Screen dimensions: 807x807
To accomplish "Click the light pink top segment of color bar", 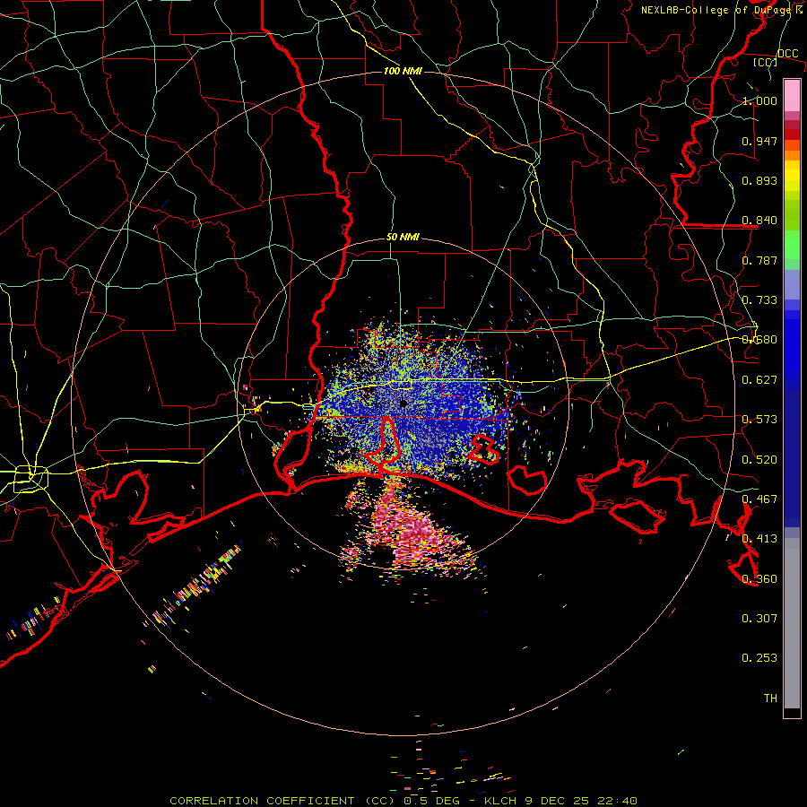I will (x=792, y=95).
